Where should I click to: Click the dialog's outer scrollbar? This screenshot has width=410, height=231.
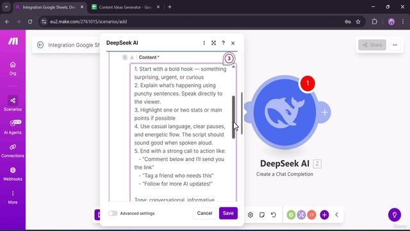coord(242,113)
